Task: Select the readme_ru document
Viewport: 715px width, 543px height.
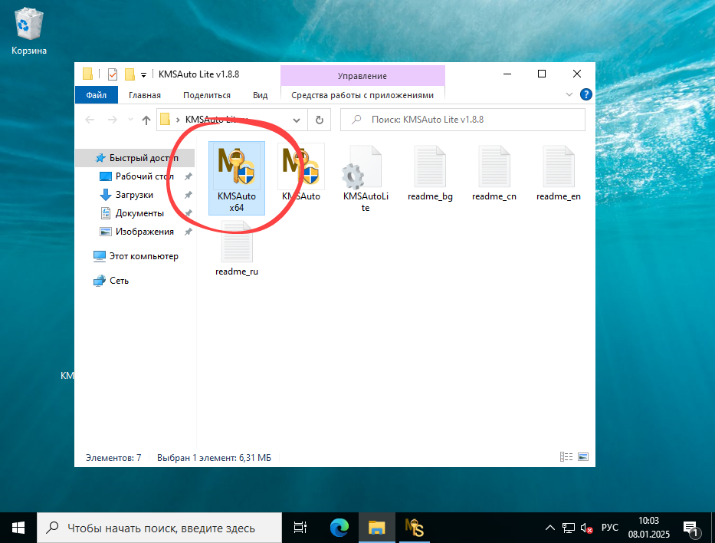Action: coord(236,242)
